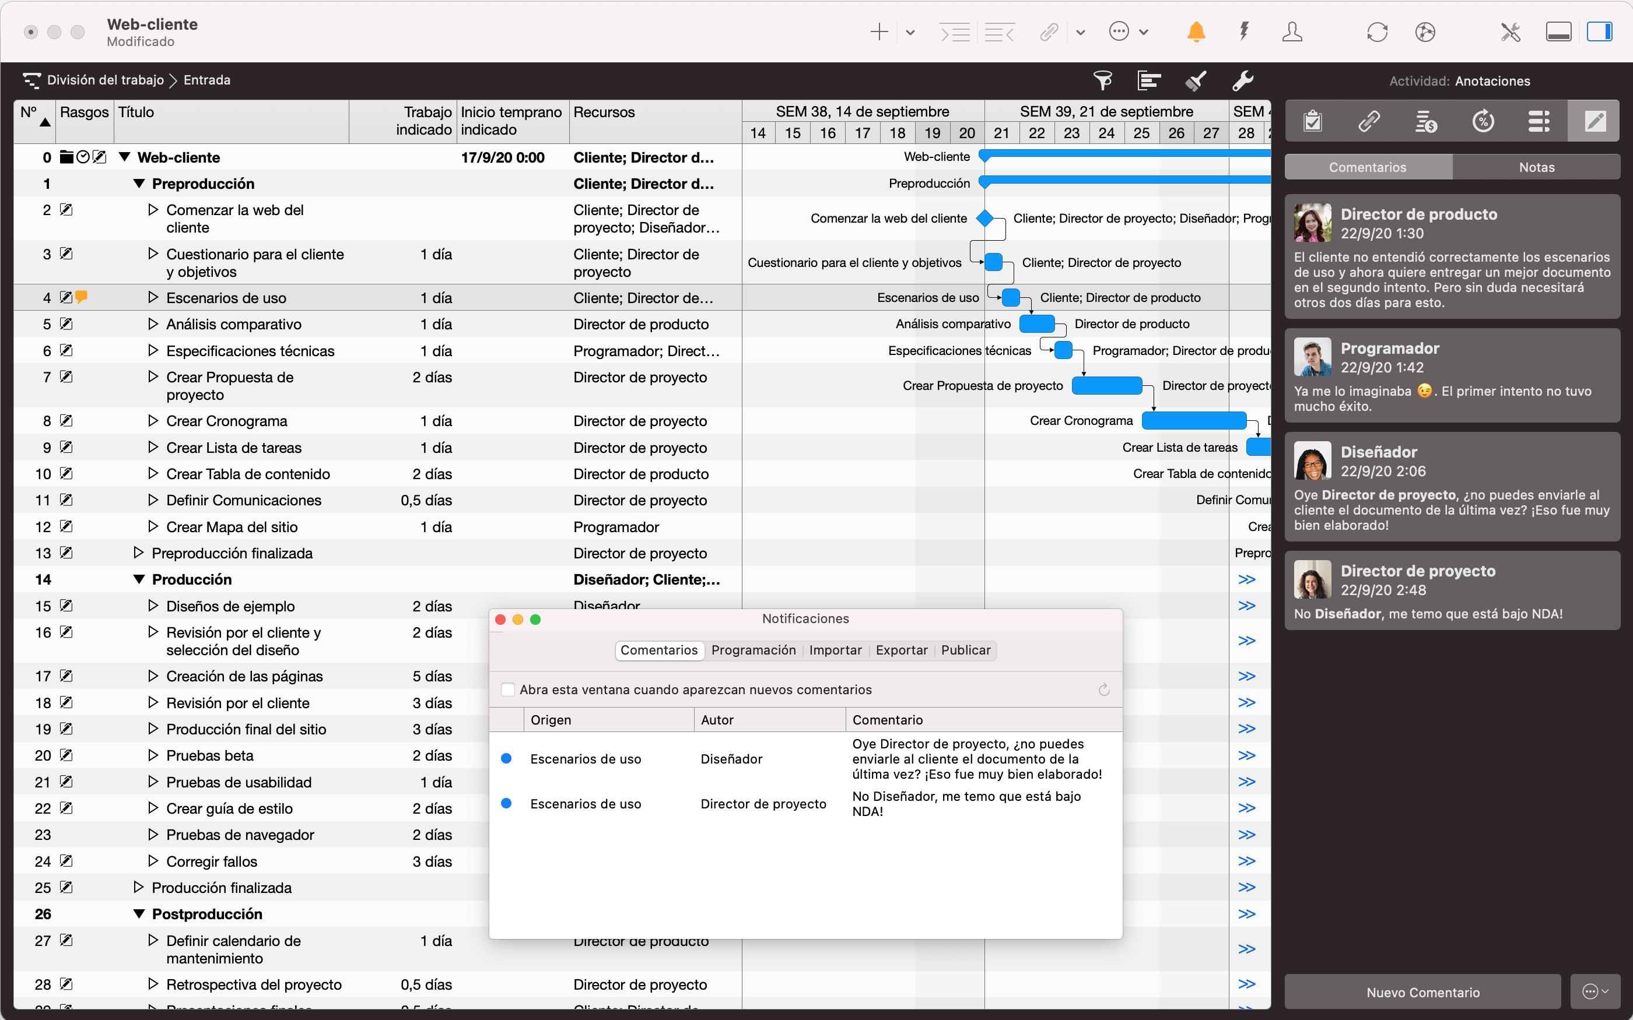Collapse the Preproducción group

139,184
